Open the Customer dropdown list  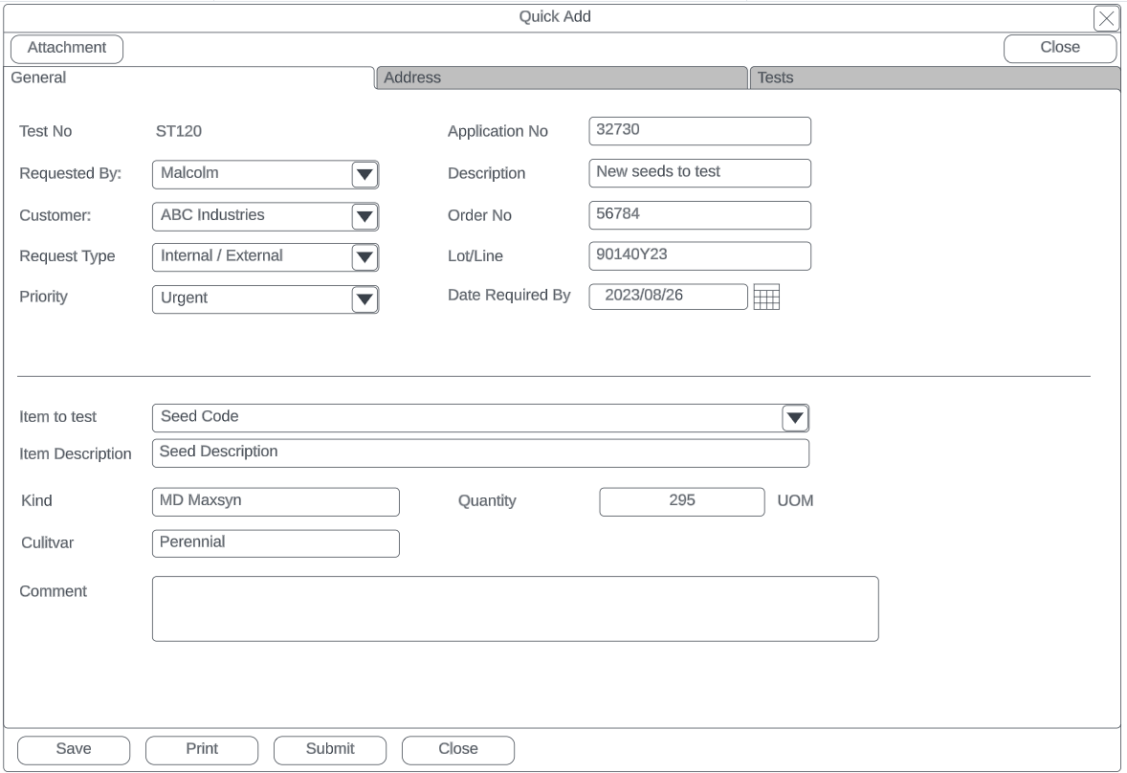coord(365,216)
